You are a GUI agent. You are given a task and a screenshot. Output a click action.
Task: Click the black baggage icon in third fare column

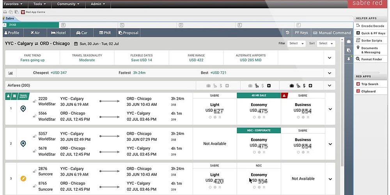pyautogui.click(x=292, y=86)
